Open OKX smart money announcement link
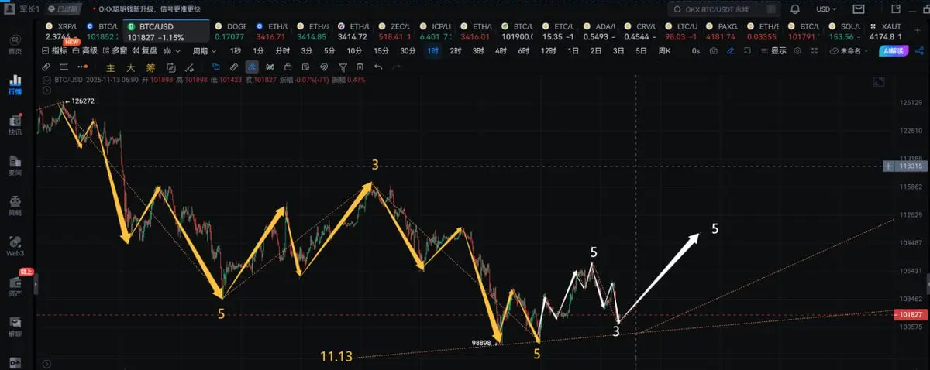This screenshot has width=930, height=370. click(x=150, y=10)
